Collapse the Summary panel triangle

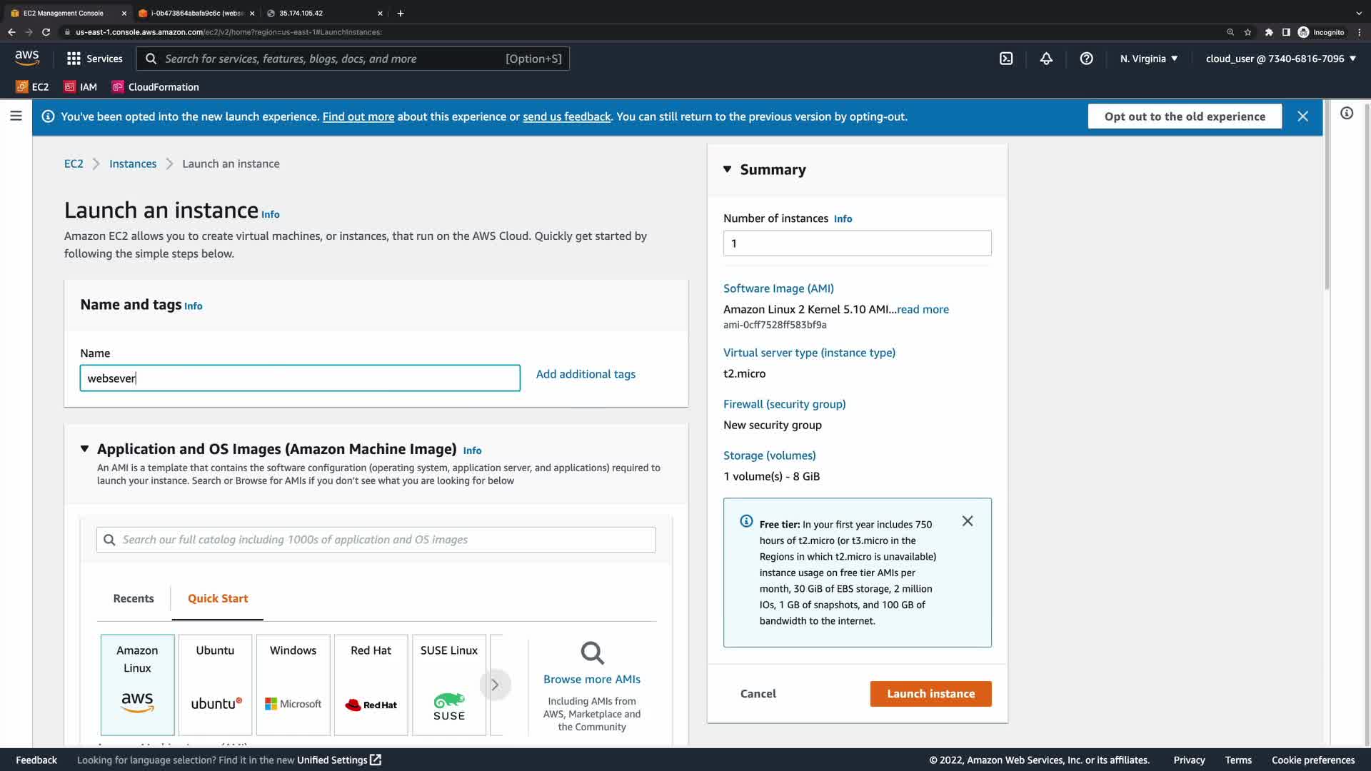(x=727, y=169)
